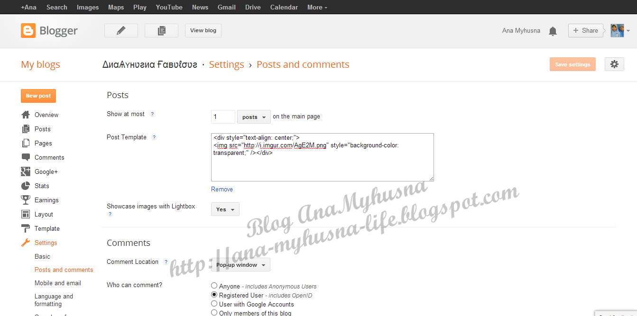Open Comment Location Pop-up window dropdown
The image size is (637, 316).
(240, 265)
